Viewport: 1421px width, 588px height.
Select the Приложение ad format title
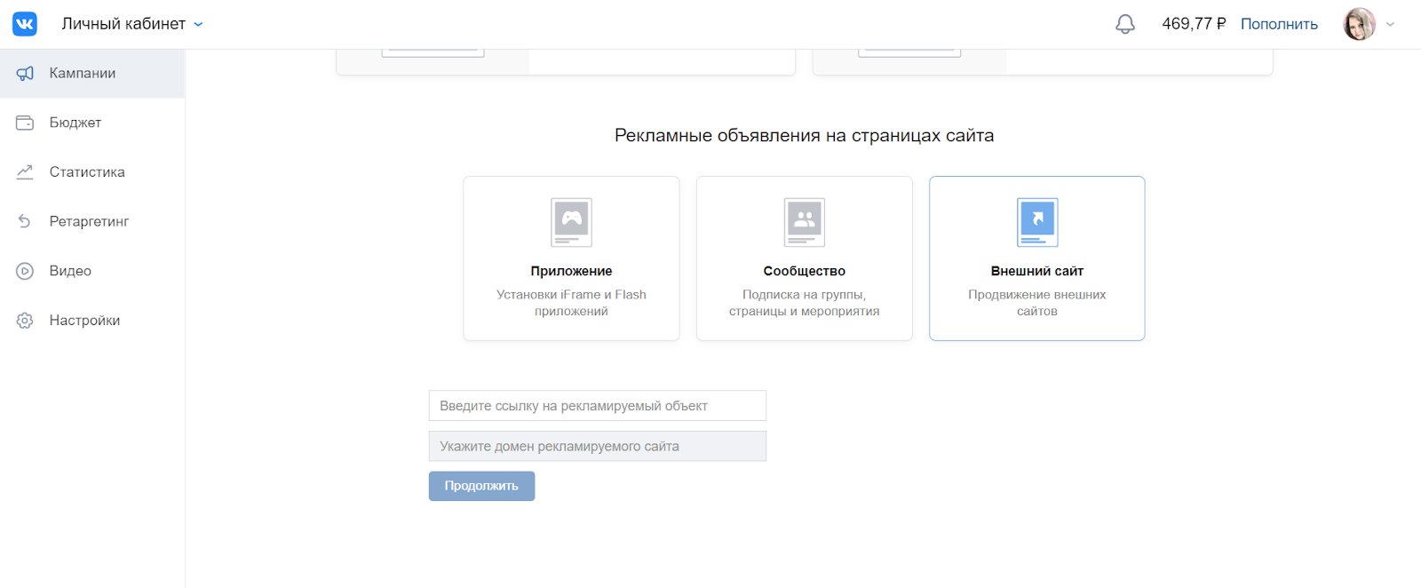[571, 271]
